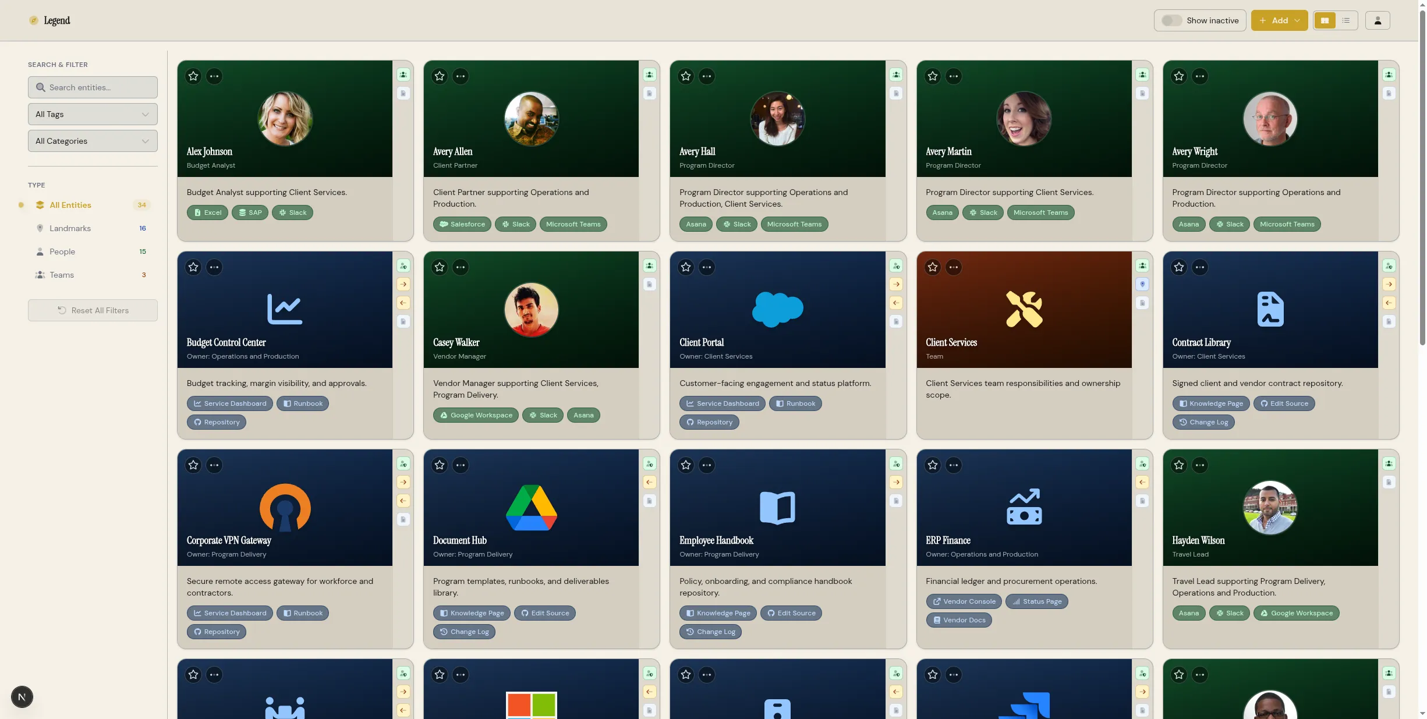Image resolution: width=1427 pixels, height=719 pixels.
Task: Open user profile icon in the header
Action: 1378,20
